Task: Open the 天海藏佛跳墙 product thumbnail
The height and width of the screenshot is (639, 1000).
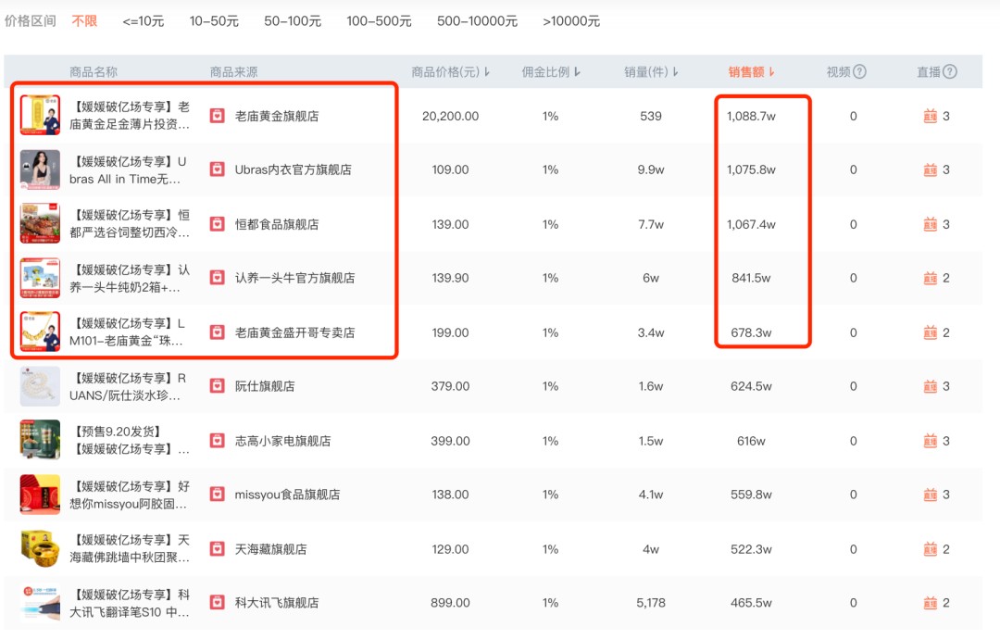Action: coord(40,548)
